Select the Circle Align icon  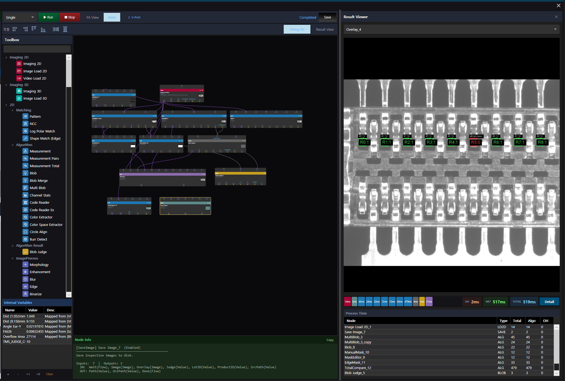(25, 232)
